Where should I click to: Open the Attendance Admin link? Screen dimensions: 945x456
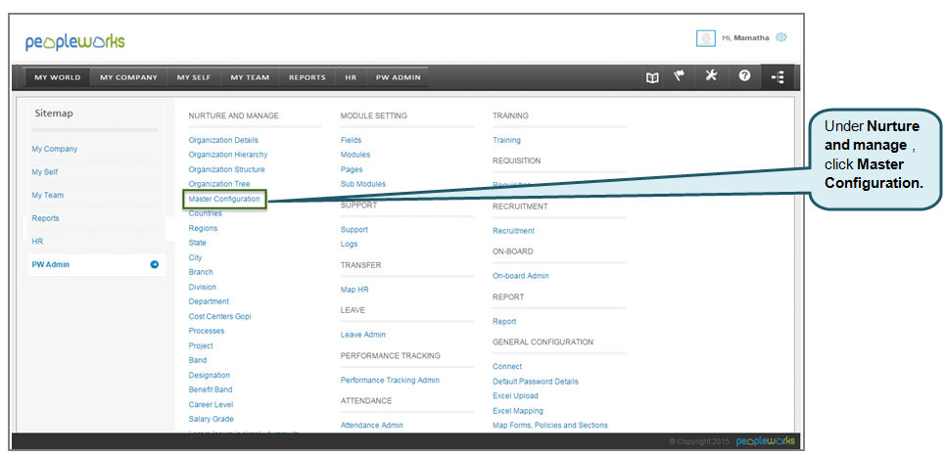(x=372, y=426)
